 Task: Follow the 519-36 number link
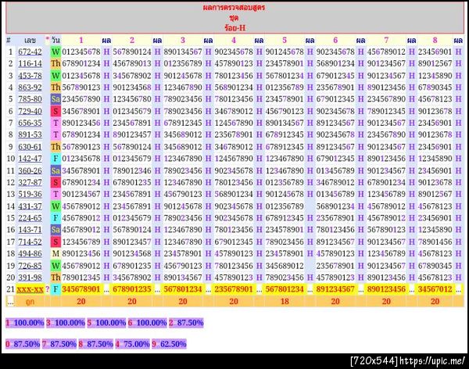click(x=30, y=194)
